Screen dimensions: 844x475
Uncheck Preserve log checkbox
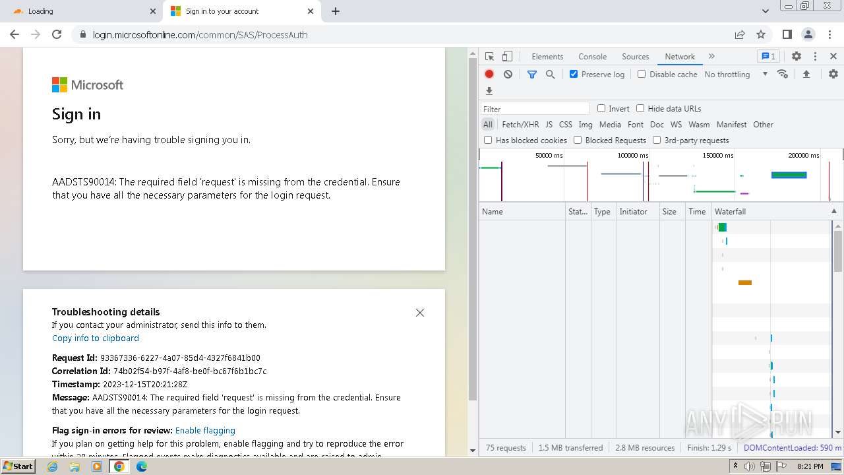[574, 74]
